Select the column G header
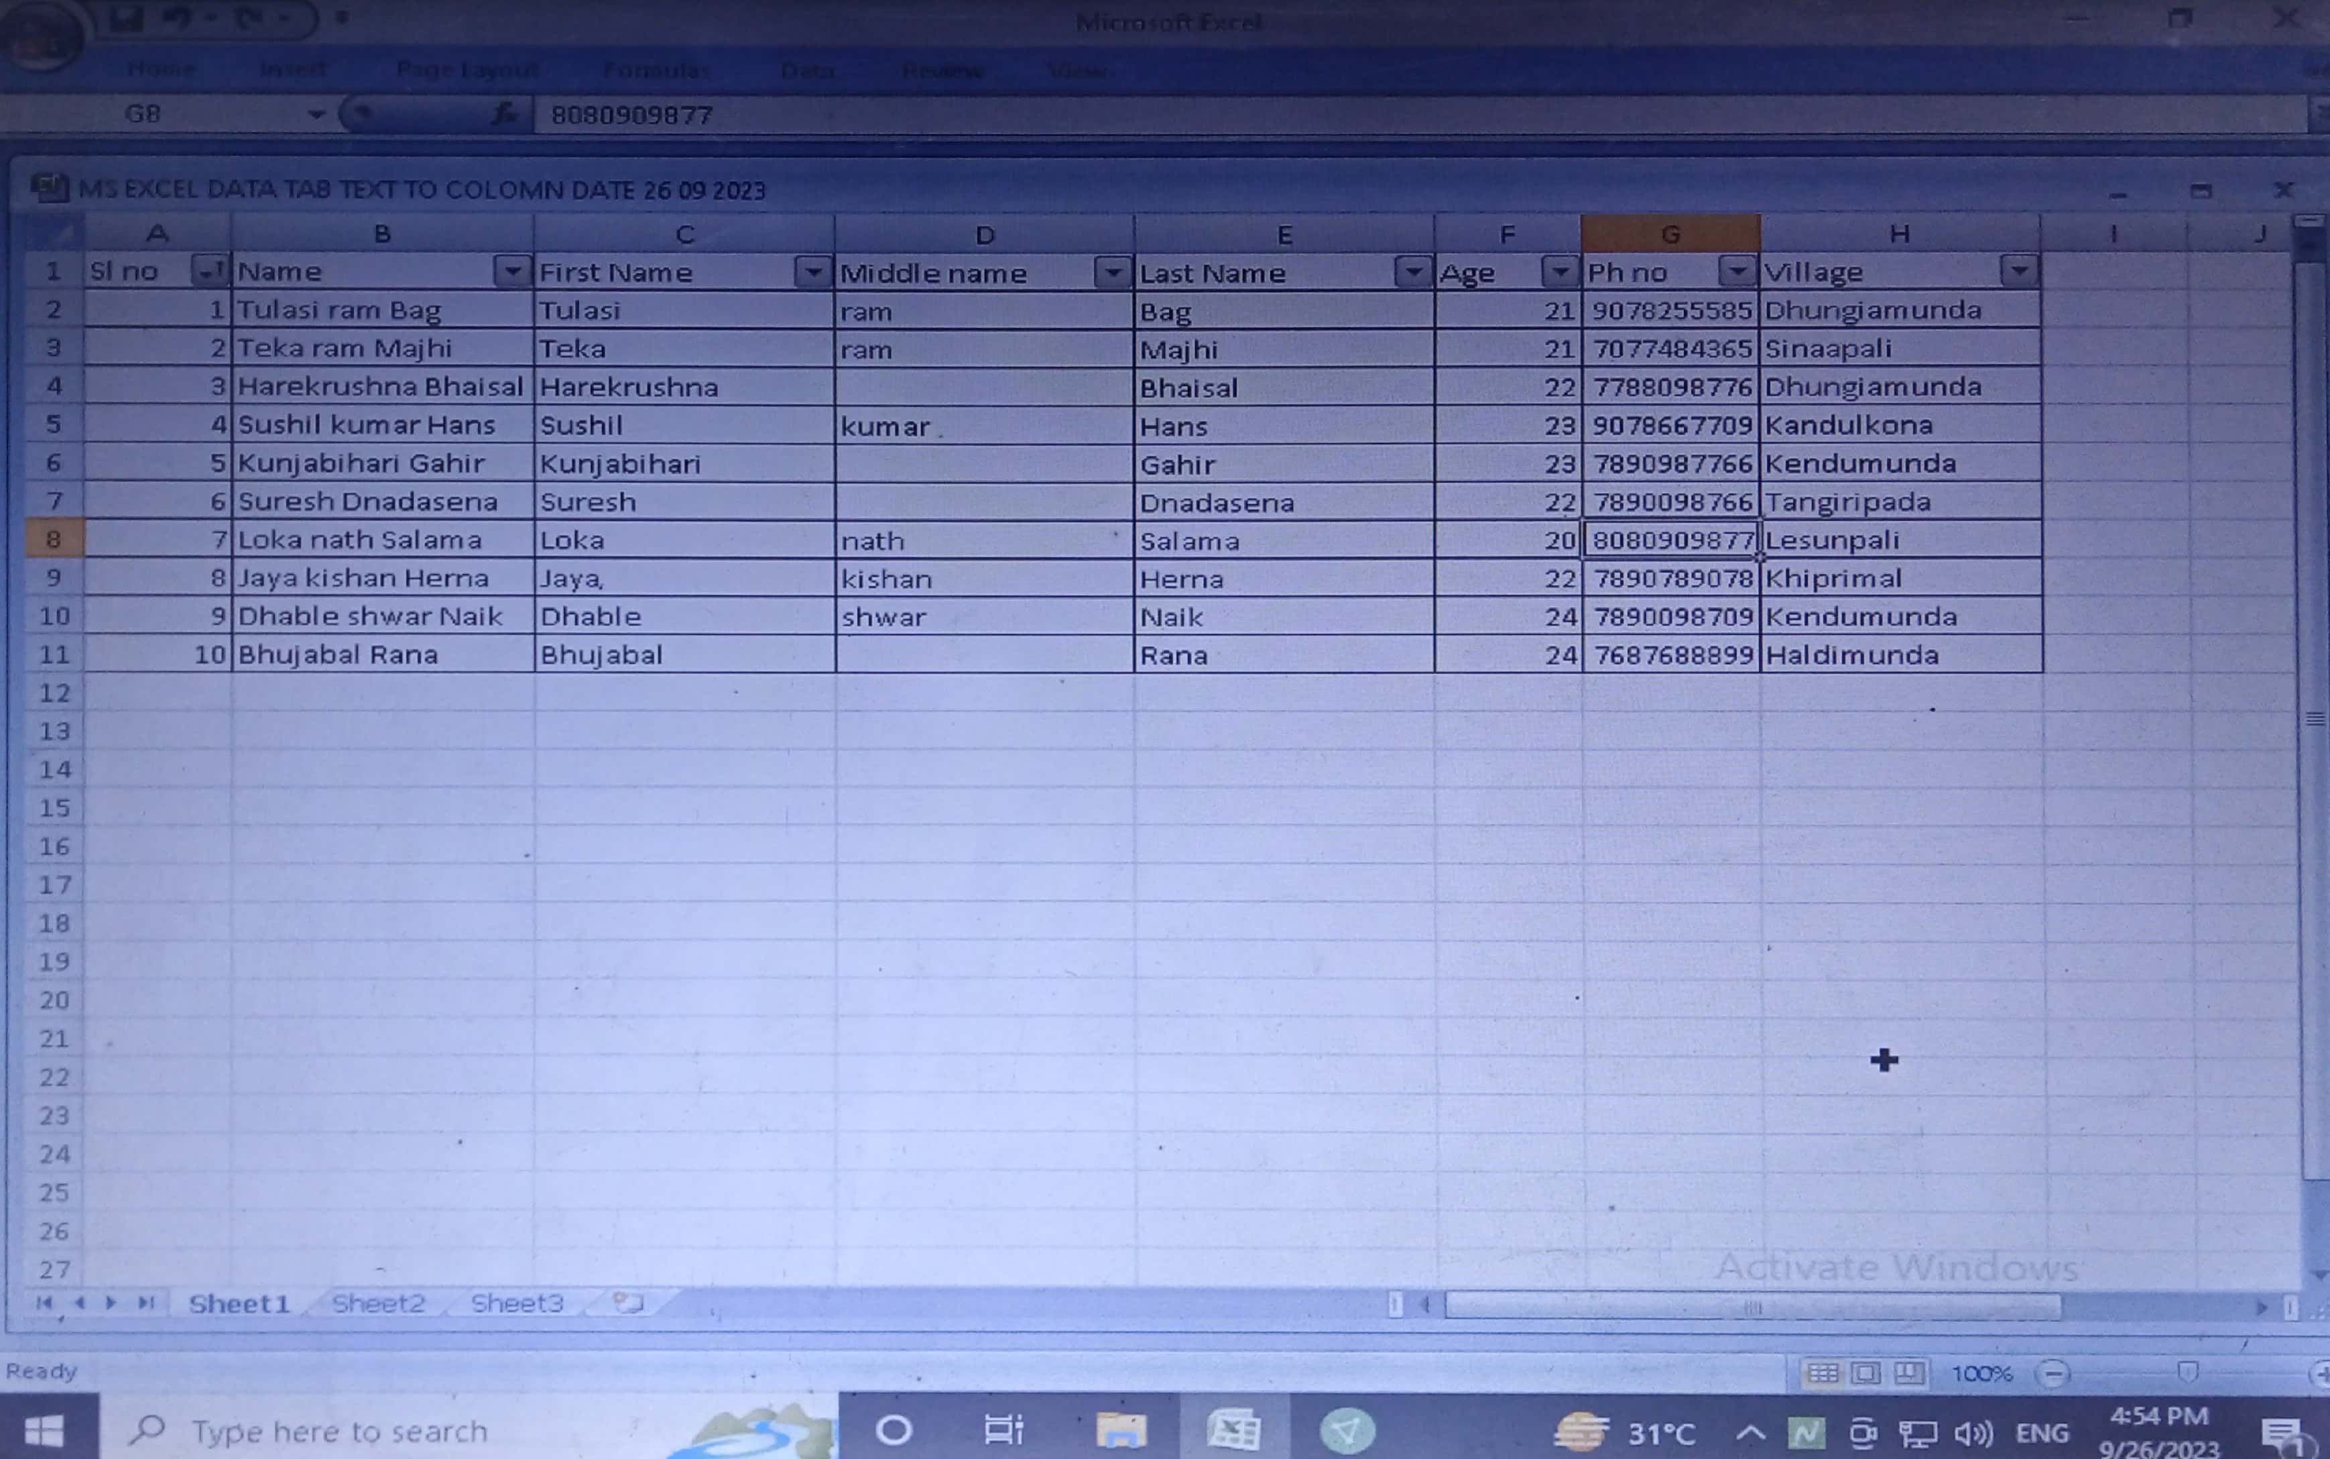Image resolution: width=2330 pixels, height=1459 pixels. tap(1670, 233)
